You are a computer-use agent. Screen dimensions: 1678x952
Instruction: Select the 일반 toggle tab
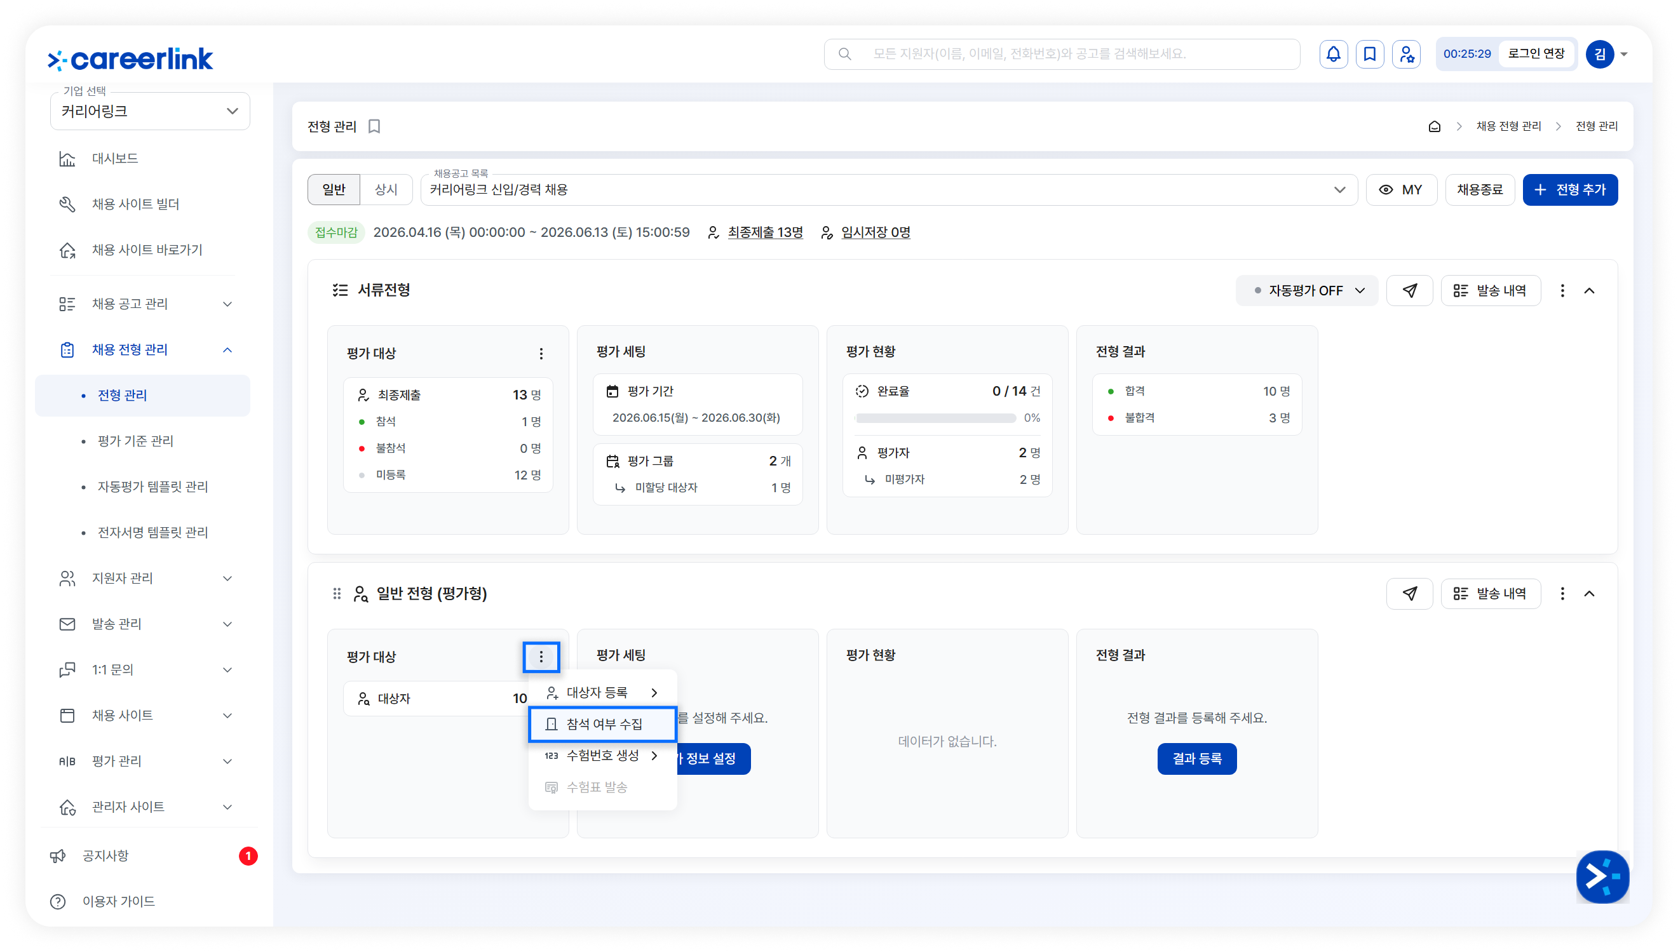click(334, 190)
